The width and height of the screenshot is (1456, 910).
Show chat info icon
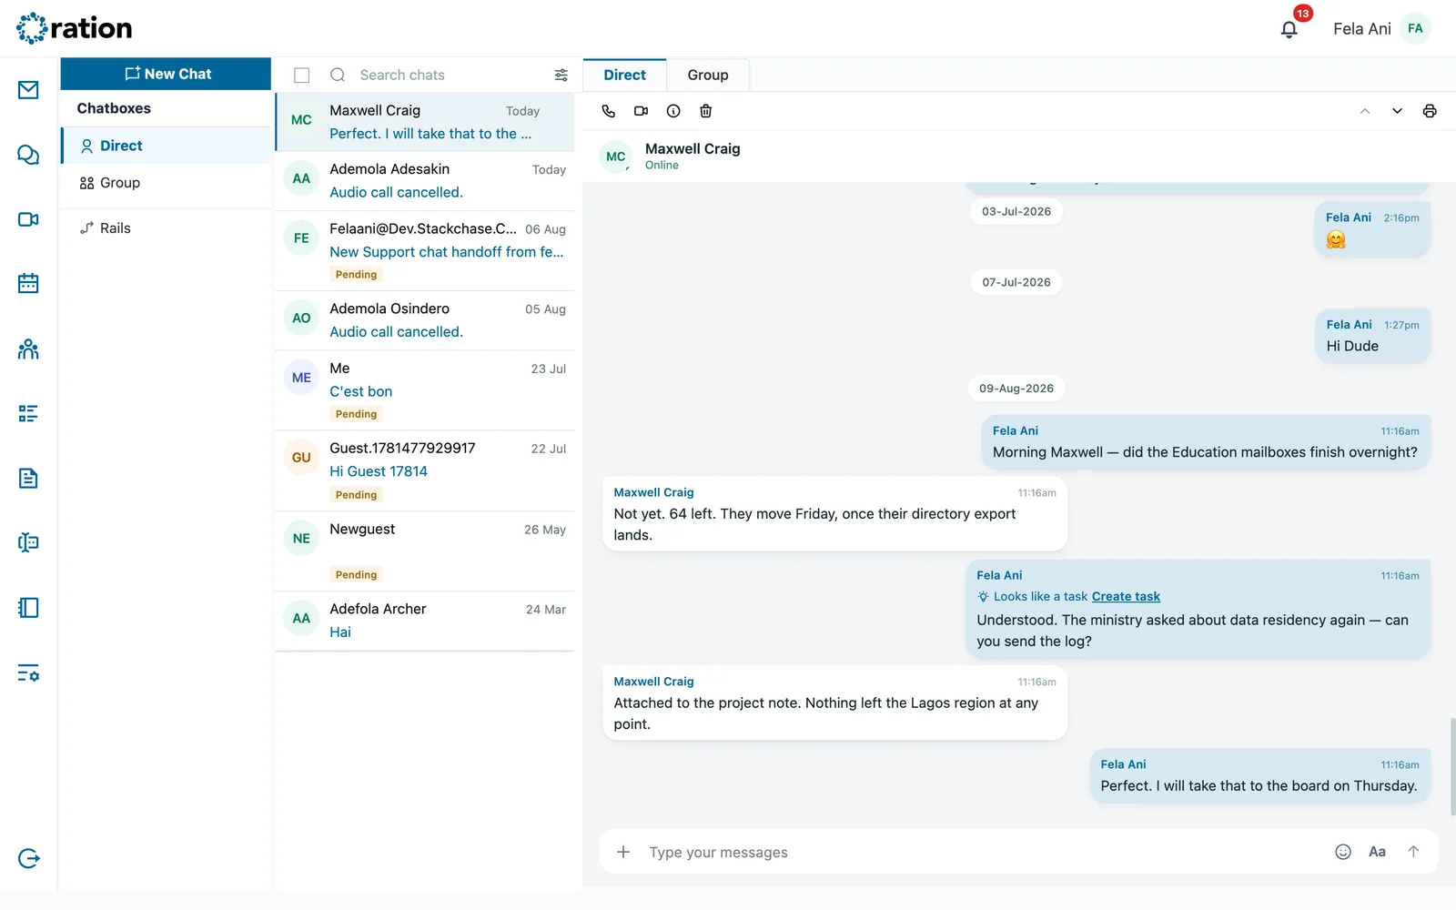coord(673,111)
